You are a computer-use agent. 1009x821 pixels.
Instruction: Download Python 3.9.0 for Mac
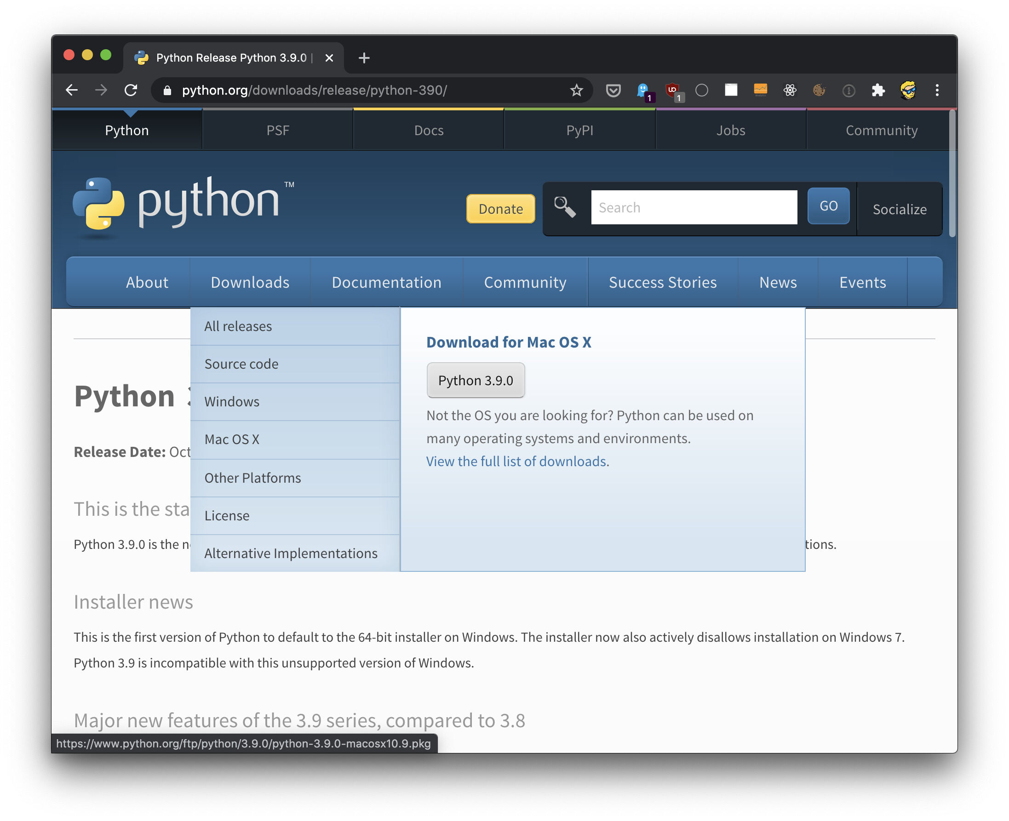[476, 380]
